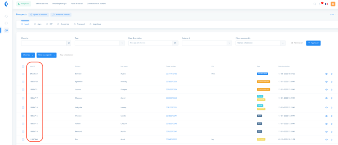The image size is (338, 145).
Task: Click the Appliquer filter button
Action: pyautogui.click(x=313, y=43)
